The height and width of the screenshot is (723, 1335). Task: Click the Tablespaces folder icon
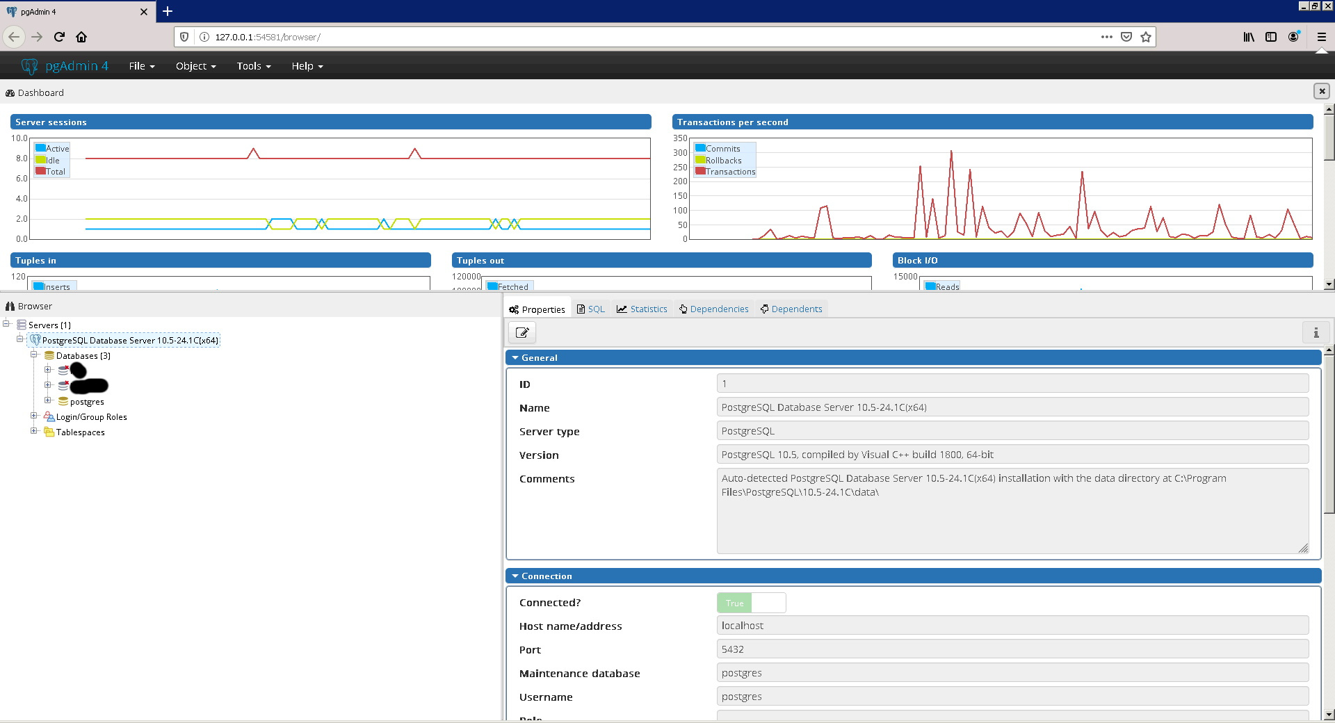49,432
